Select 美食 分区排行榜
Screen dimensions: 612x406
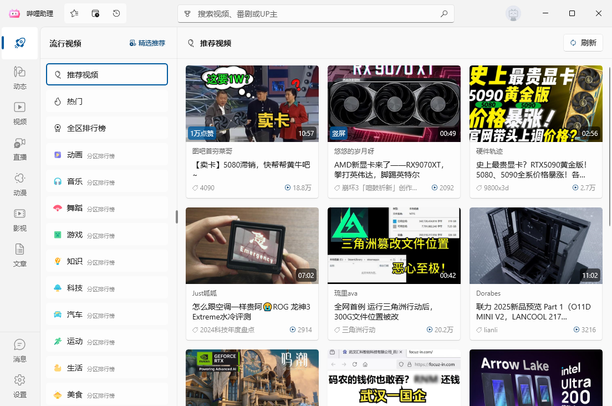point(107,394)
